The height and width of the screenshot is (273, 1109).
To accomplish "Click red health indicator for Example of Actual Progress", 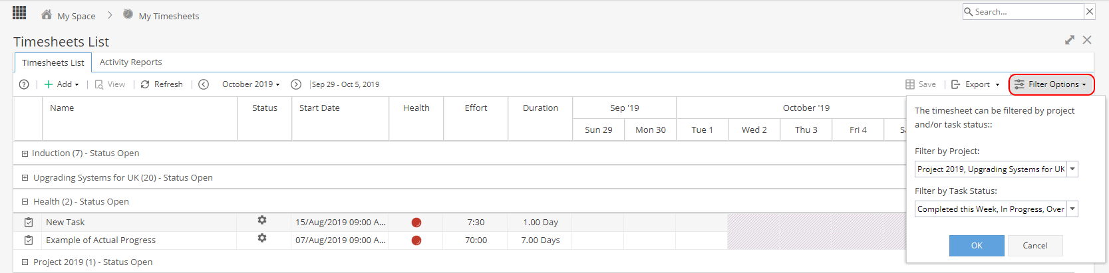I will (x=416, y=240).
